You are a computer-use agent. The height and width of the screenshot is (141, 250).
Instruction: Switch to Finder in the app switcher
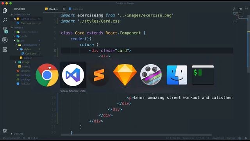tap(177, 75)
